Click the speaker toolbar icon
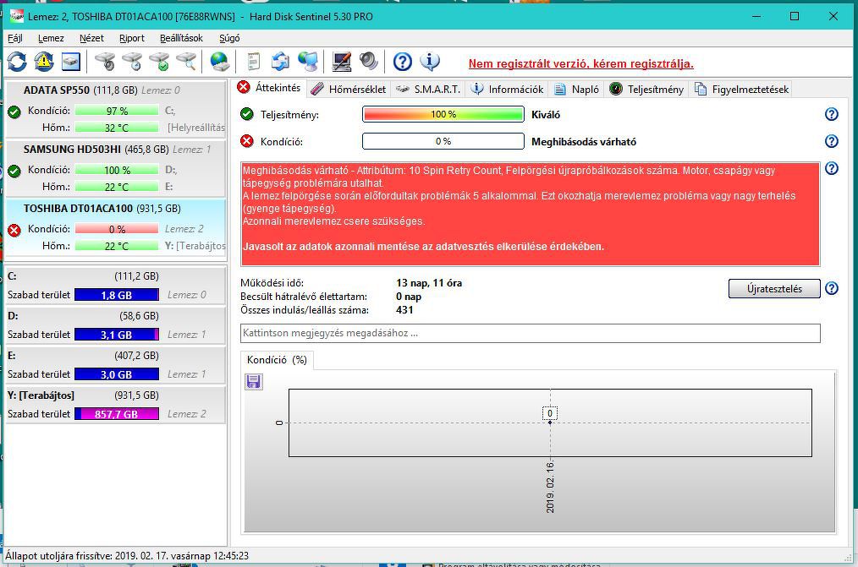Image resolution: width=858 pixels, height=567 pixels. coord(369,61)
